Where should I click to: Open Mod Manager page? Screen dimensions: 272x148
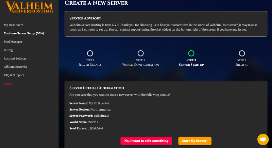pos(13,42)
